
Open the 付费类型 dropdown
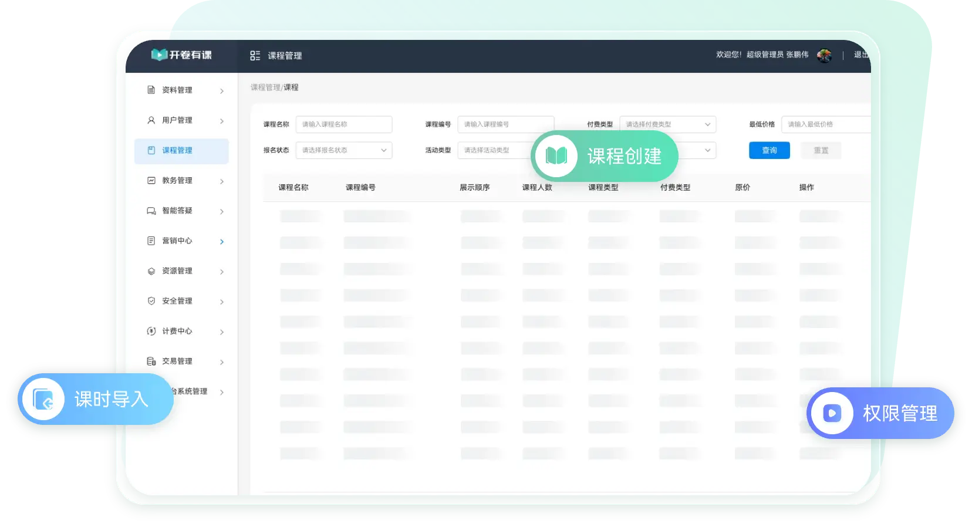(x=667, y=124)
